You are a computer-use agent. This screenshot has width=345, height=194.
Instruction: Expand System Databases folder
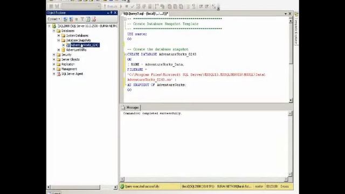59,36
